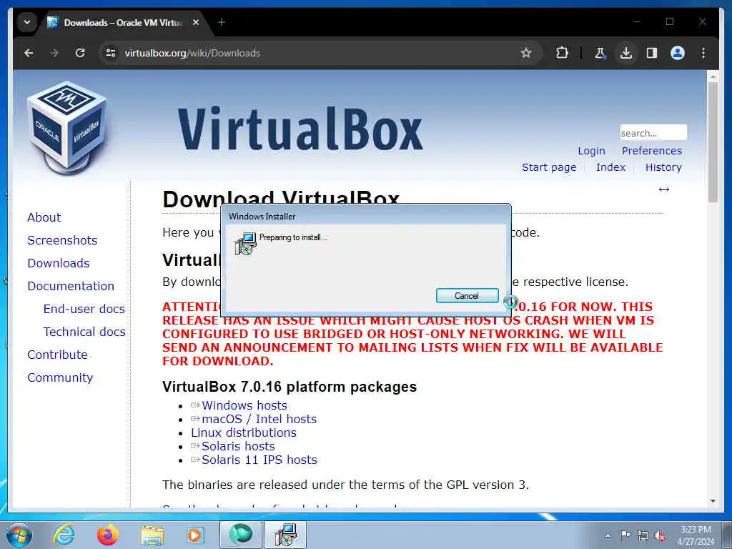Go to Start page link
This screenshot has height=549, width=732.
pos(548,167)
